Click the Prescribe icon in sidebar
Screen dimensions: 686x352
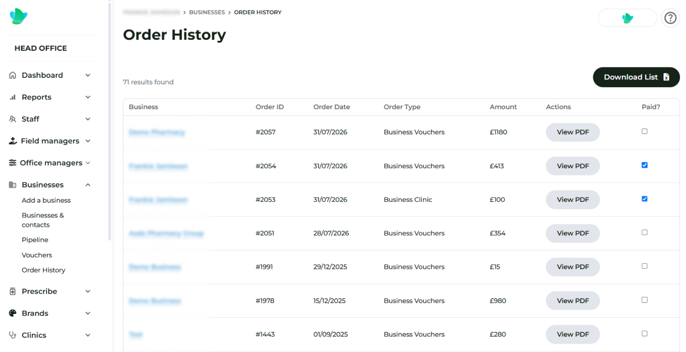(x=13, y=291)
